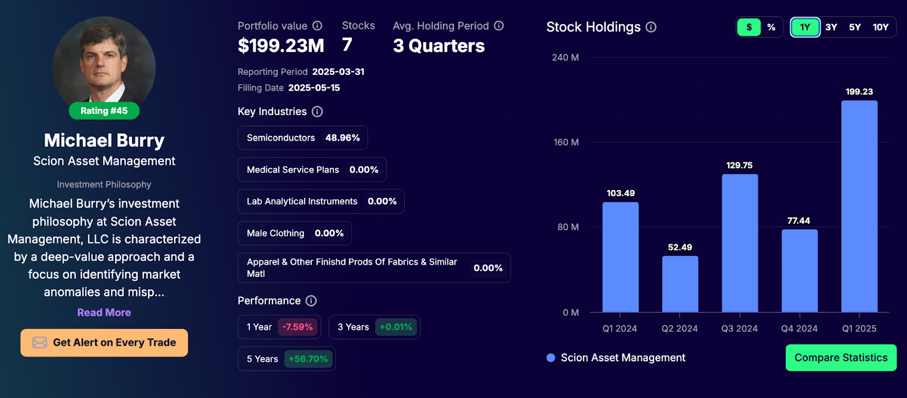Open the Lab Analytical Instruments industry chip
Viewport: 907px width, 398px height.
321,201
